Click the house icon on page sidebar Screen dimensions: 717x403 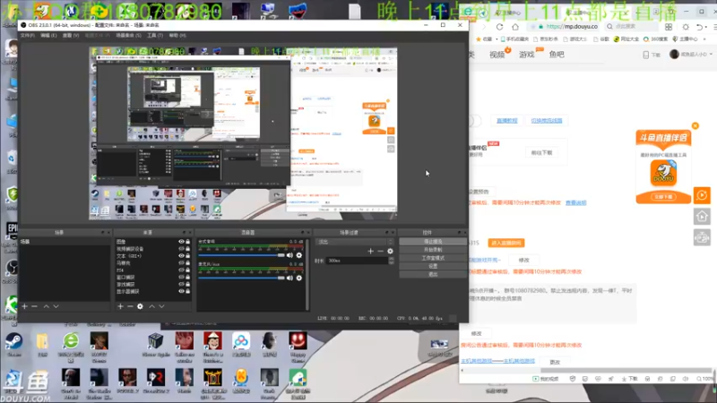pyautogui.click(x=702, y=216)
